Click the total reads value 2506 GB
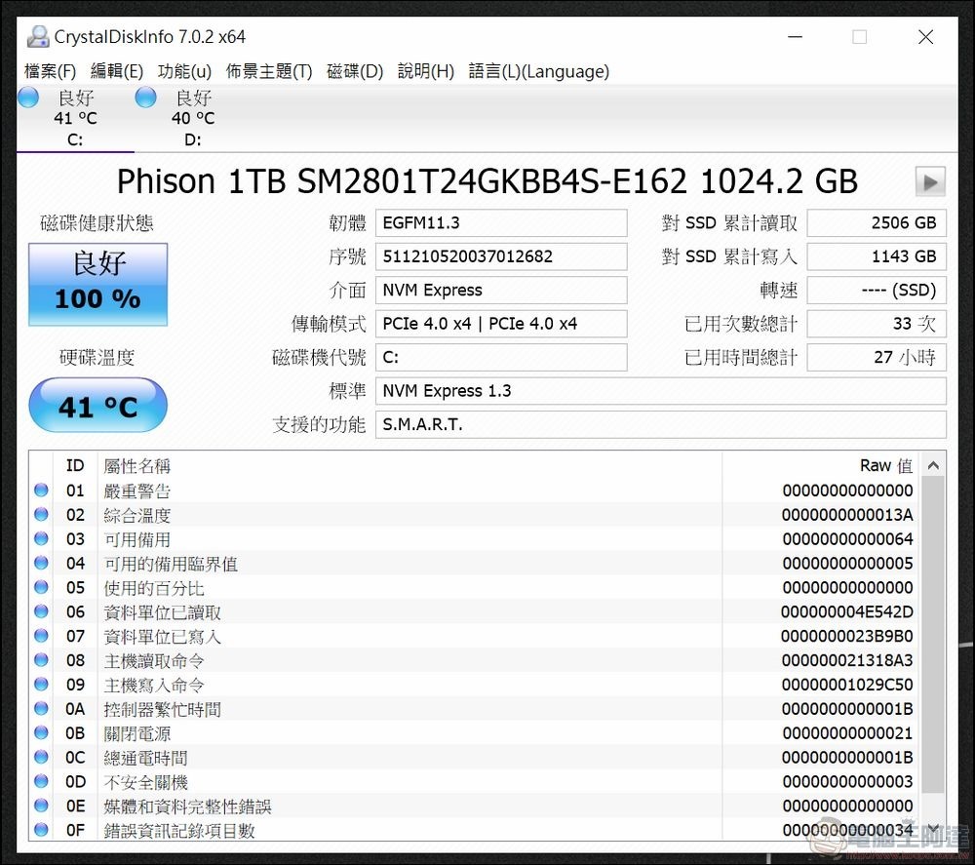This screenshot has height=865, width=975. tap(877, 222)
